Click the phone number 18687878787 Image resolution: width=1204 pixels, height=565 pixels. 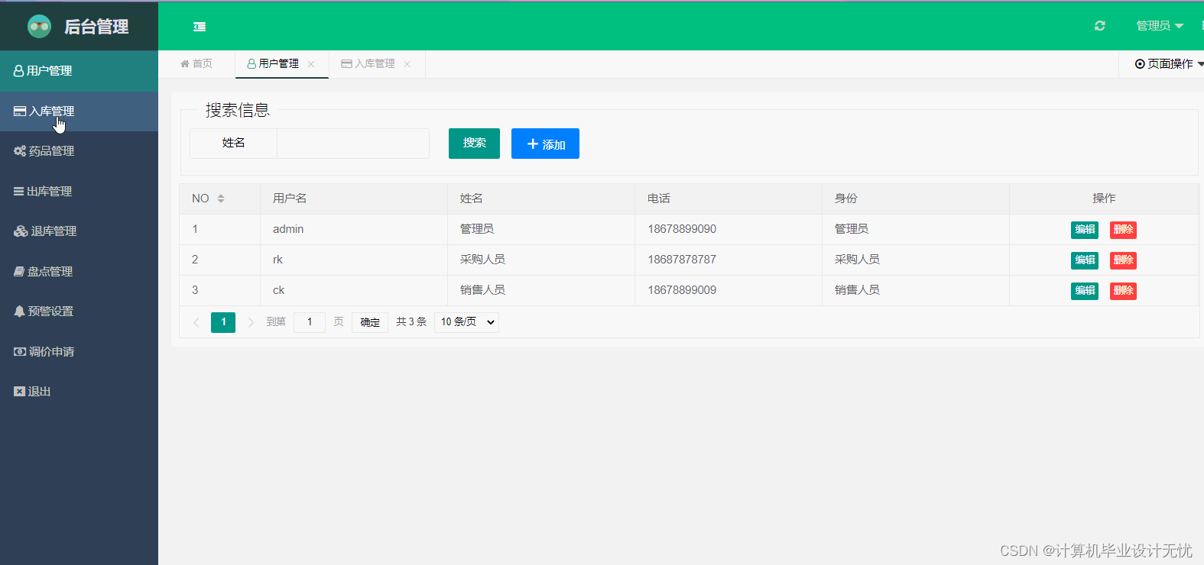[x=682, y=260]
